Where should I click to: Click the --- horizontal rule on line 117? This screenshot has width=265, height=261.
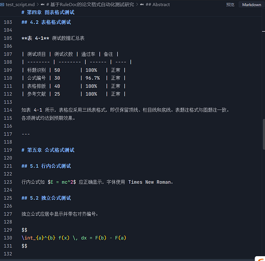coord(26,134)
